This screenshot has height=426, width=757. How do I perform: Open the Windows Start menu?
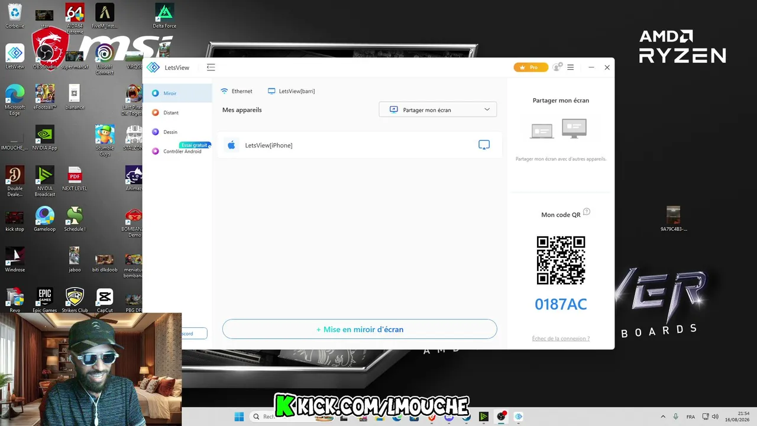pyautogui.click(x=239, y=417)
